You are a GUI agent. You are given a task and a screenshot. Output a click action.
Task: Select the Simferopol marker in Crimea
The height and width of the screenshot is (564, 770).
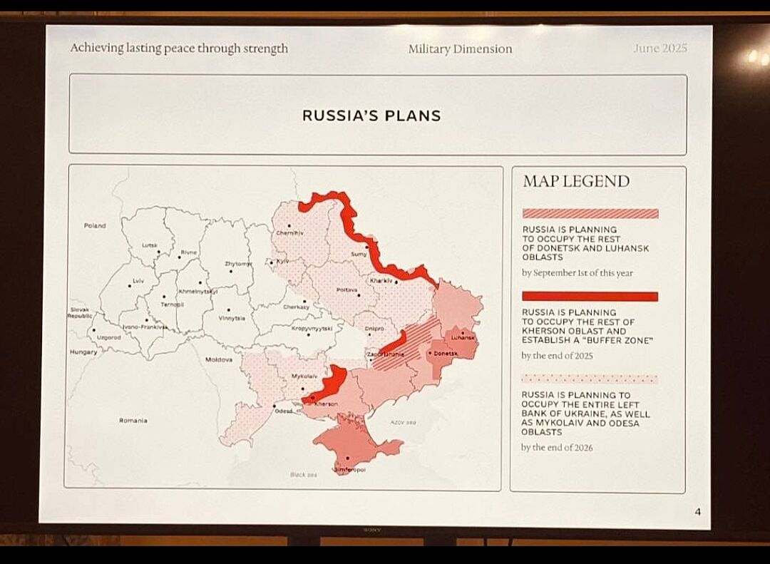tap(347, 458)
